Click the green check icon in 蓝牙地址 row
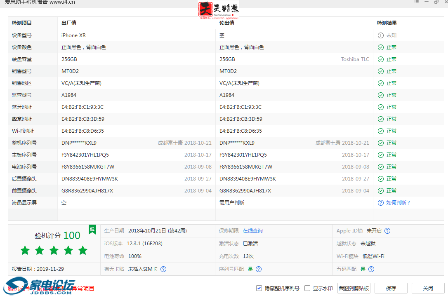Viewport: 448px width, 298px height. 381,107
